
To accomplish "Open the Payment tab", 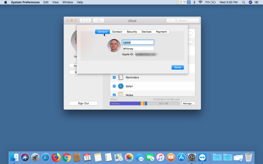I will [162, 32].
